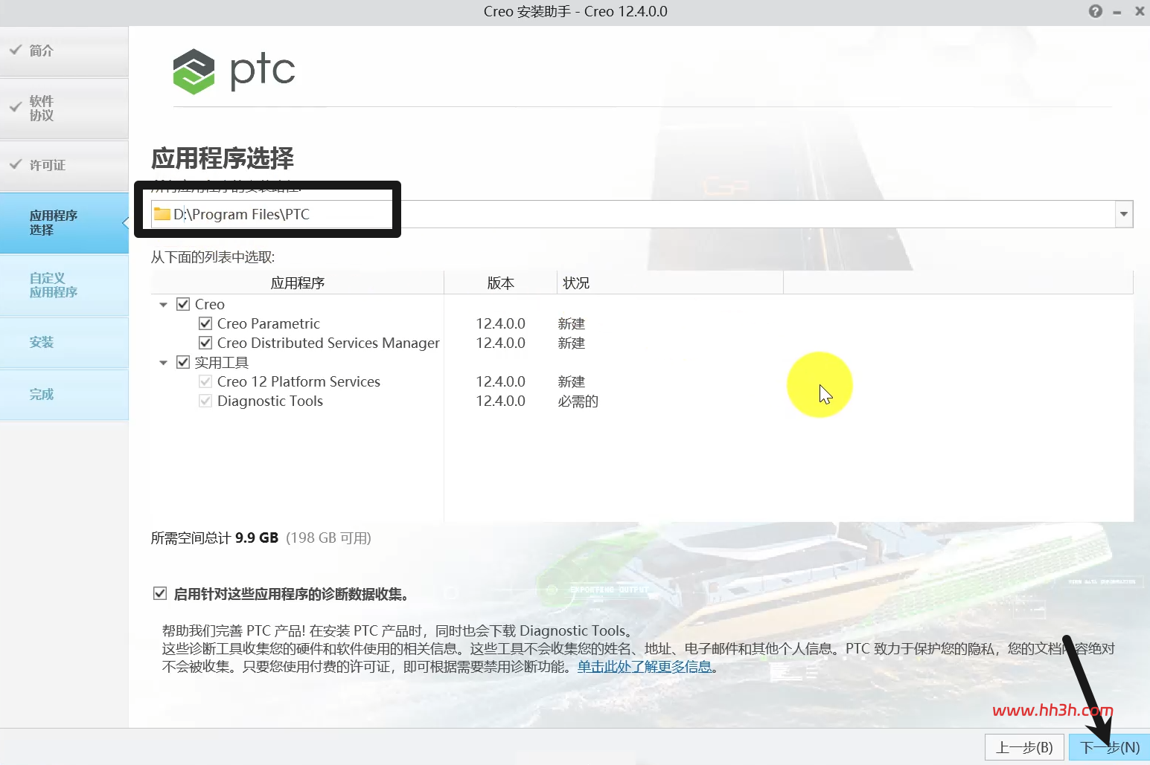This screenshot has width=1150, height=765.
Task: Close the Creo installer window
Action: (1140, 11)
